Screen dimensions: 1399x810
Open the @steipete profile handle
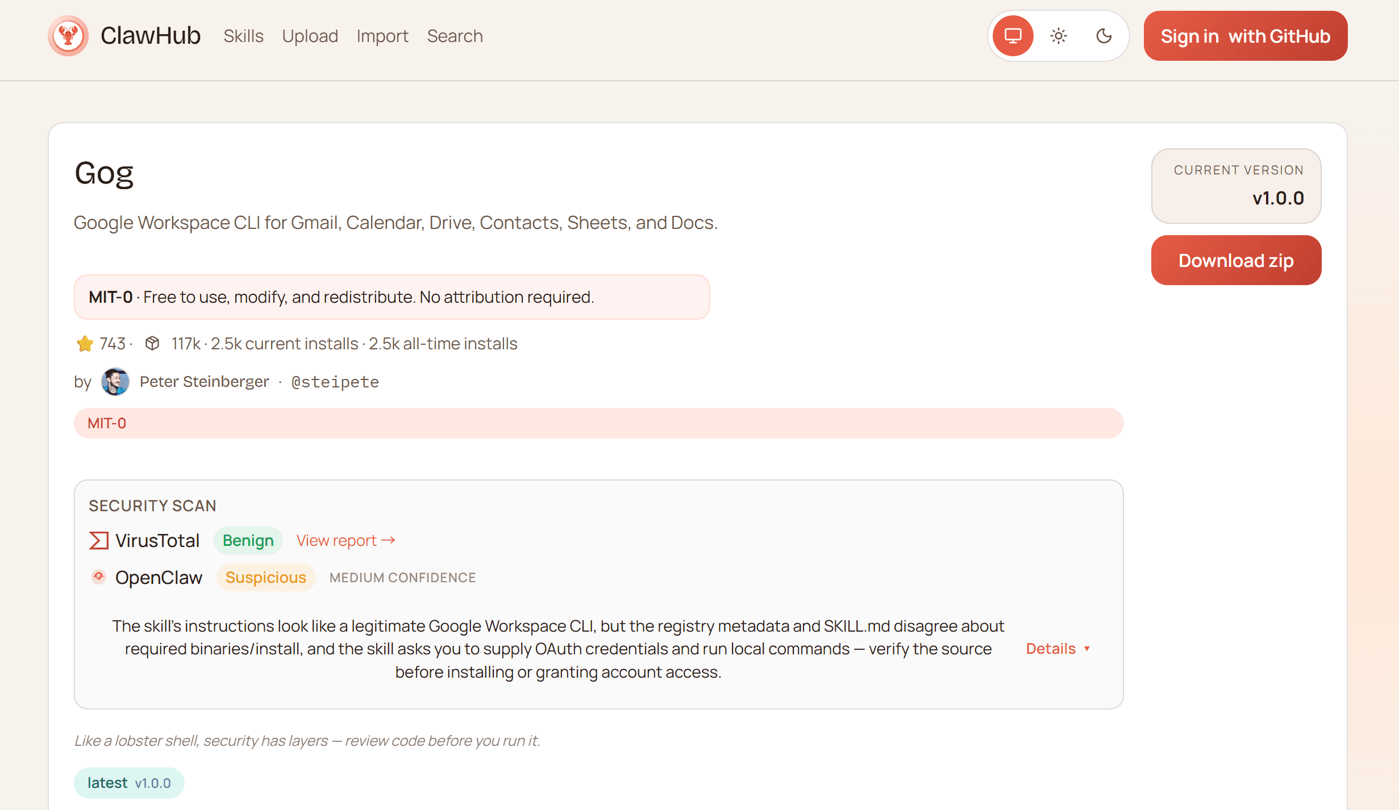335,382
